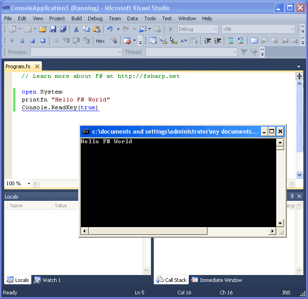Open the File menu
The image size is (308, 299).
click(8, 18)
